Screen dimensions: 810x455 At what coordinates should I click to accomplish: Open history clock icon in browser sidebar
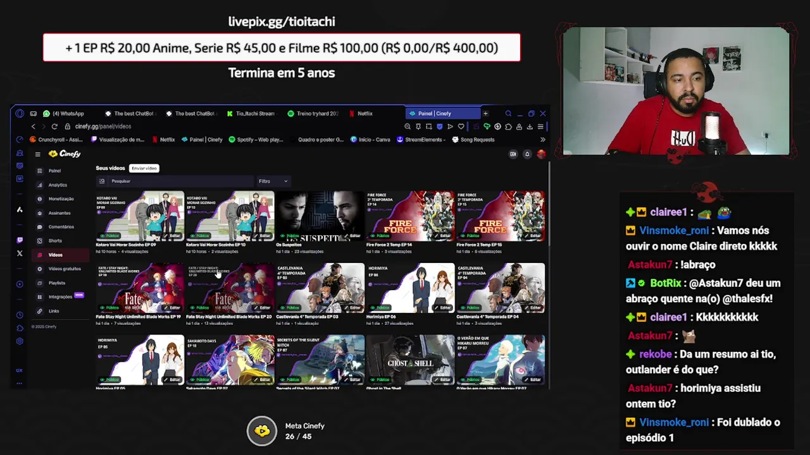click(x=20, y=315)
